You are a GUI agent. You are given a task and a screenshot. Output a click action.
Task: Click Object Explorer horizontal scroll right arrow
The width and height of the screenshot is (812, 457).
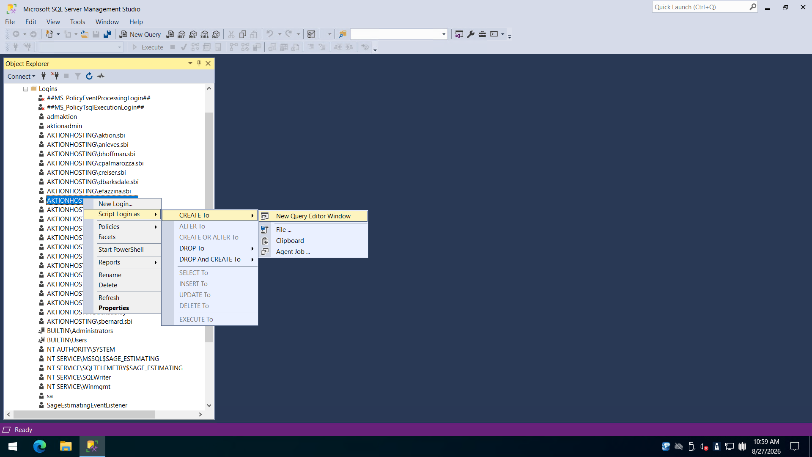click(200, 415)
